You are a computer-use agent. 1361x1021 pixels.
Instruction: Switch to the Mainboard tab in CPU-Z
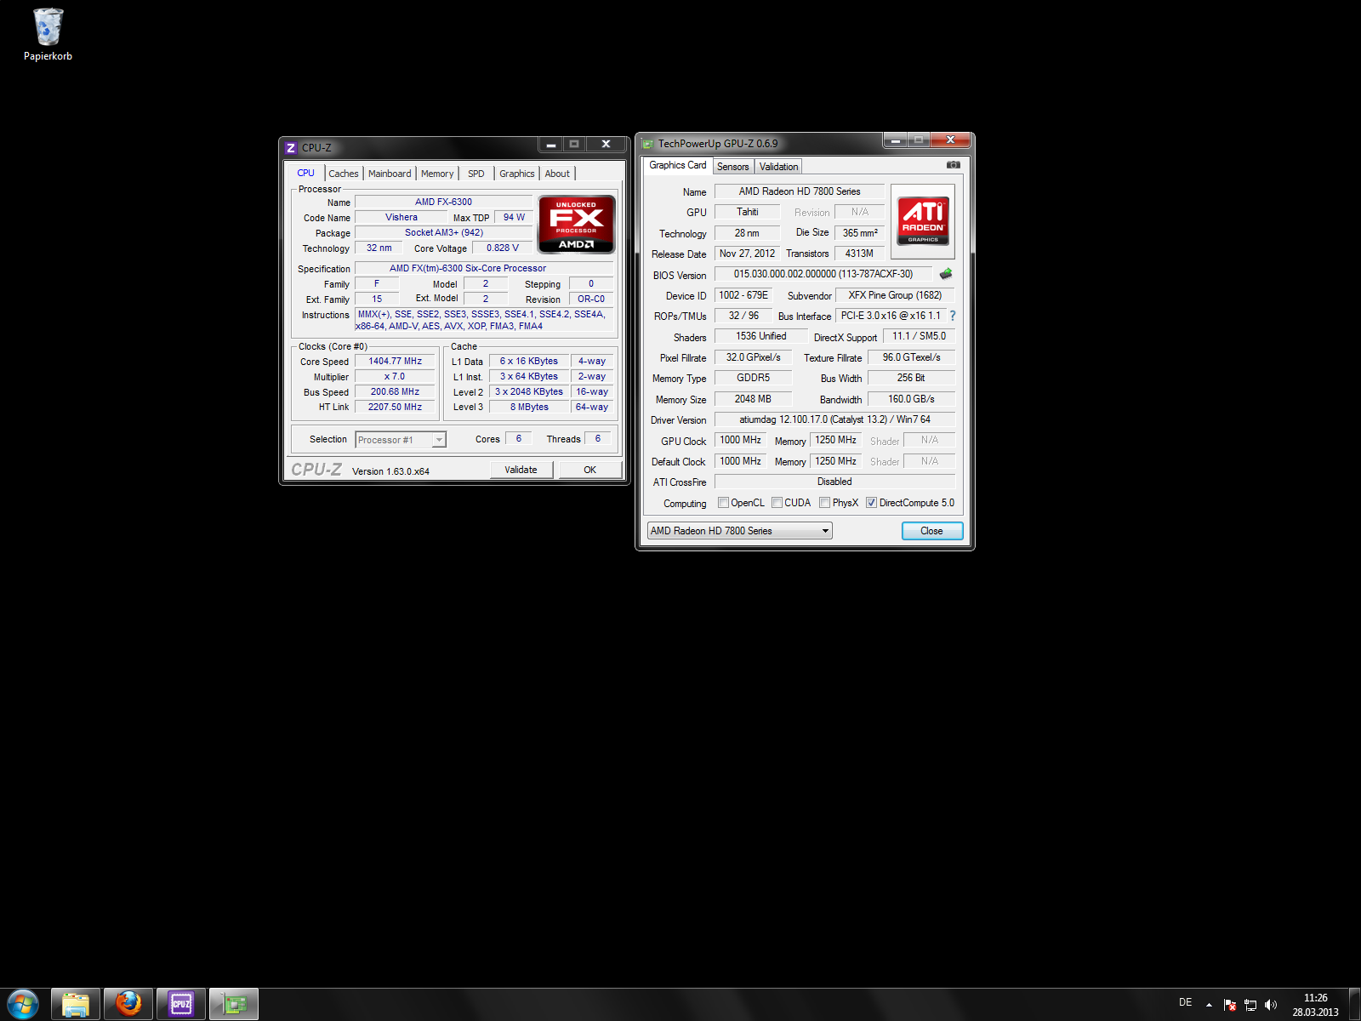[x=390, y=174]
